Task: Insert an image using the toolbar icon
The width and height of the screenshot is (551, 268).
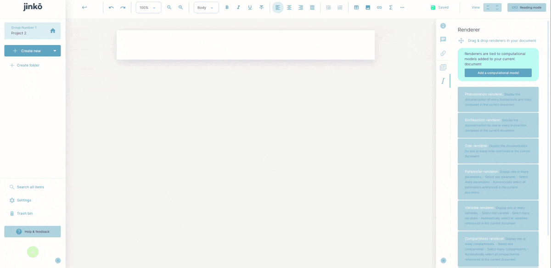Action: [x=368, y=7]
